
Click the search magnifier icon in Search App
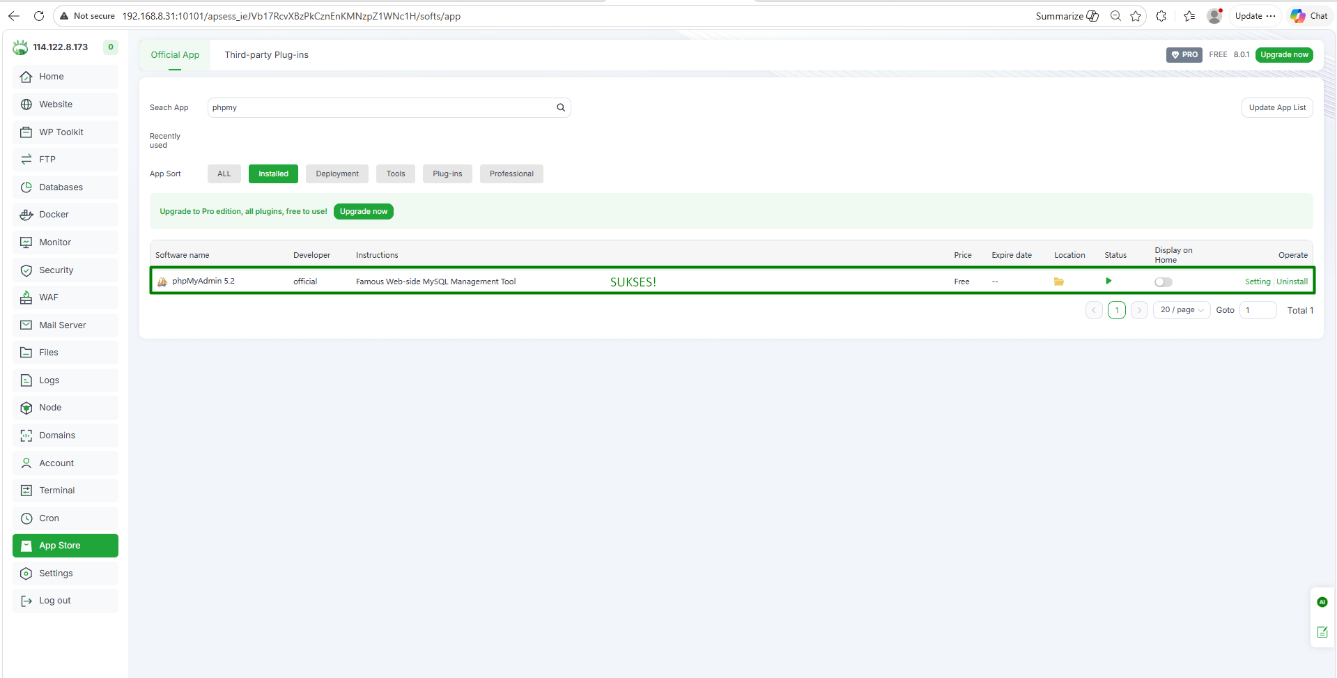[560, 107]
